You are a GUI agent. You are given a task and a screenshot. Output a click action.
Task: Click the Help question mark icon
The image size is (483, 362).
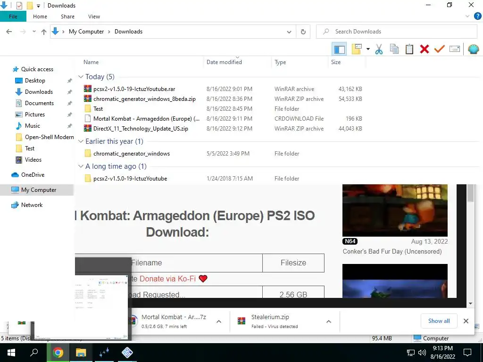click(x=477, y=16)
